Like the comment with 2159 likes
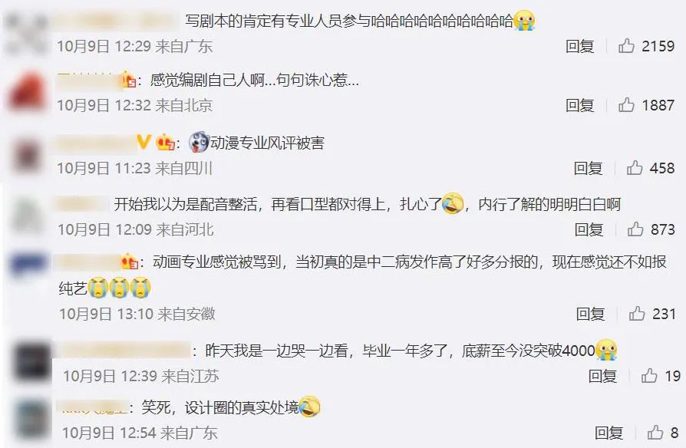The height and width of the screenshot is (448, 686). pyautogui.click(x=626, y=45)
